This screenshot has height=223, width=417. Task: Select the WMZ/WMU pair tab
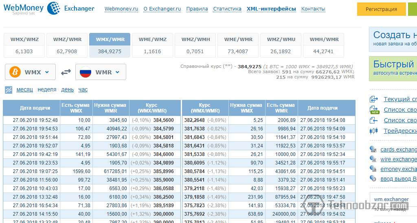(x=281, y=45)
